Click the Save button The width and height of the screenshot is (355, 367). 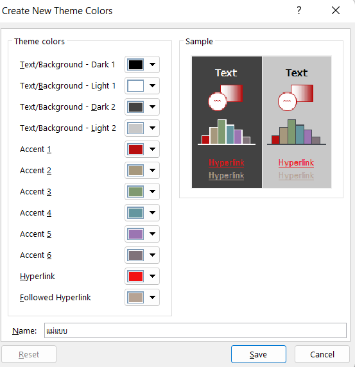pos(259,354)
